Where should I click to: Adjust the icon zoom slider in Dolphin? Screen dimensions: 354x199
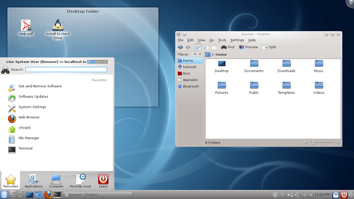pyautogui.click(x=313, y=142)
